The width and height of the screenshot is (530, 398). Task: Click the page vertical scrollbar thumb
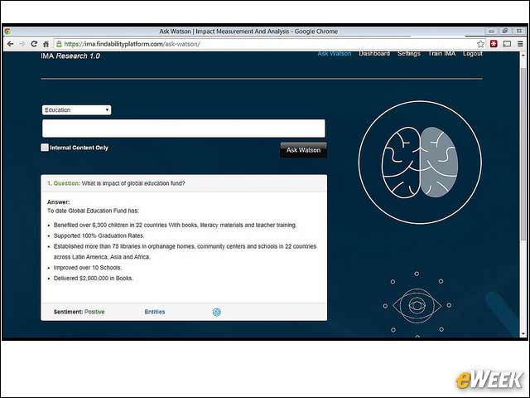pos(523,153)
